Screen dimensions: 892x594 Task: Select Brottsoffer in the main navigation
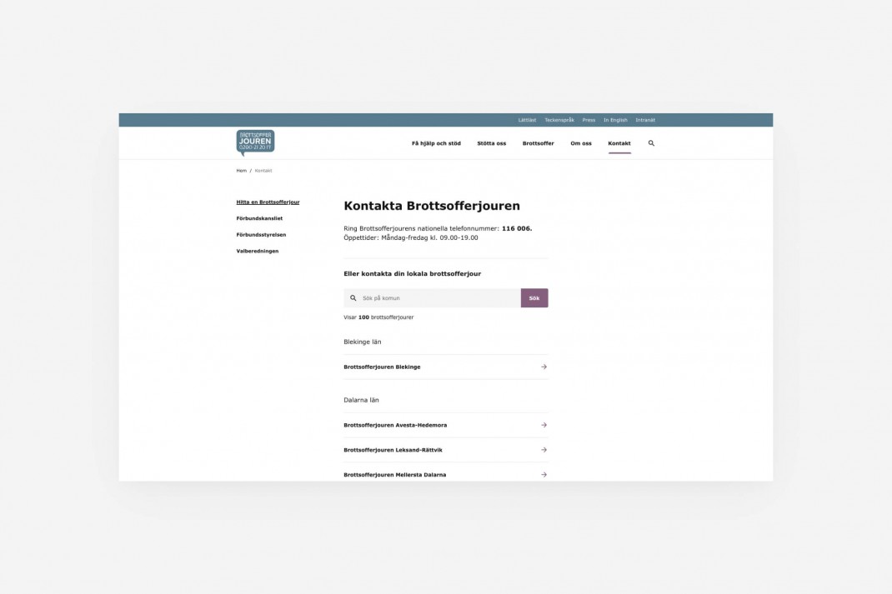coord(539,143)
